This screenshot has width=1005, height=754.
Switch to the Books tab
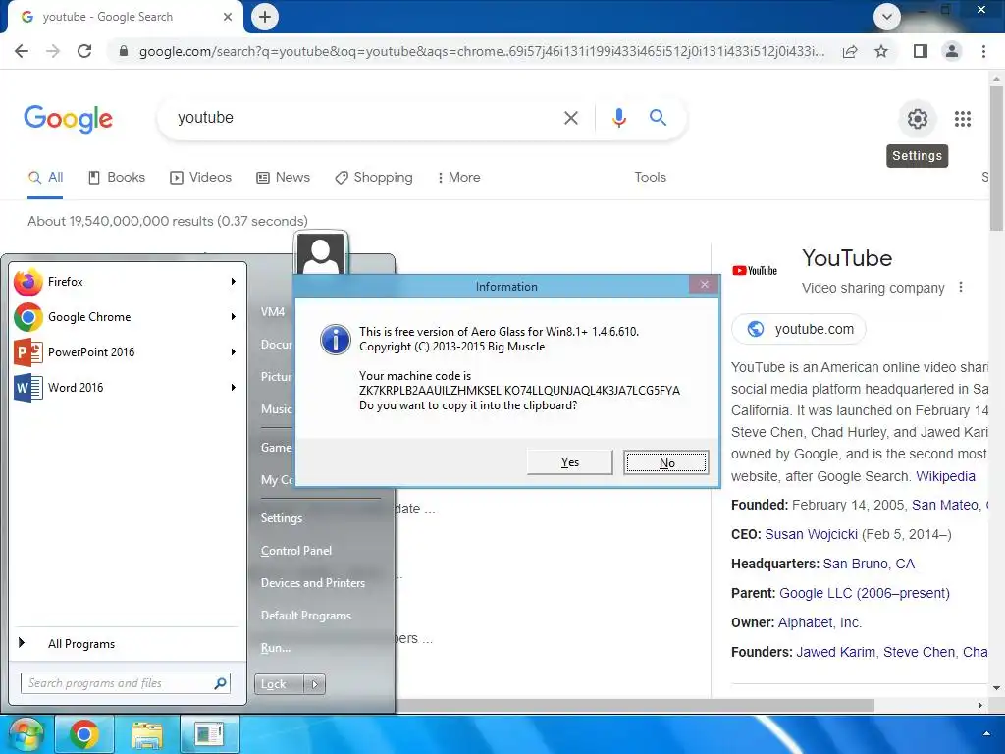pyautogui.click(x=117, y=178)
